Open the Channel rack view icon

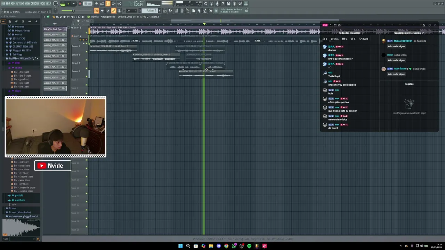[176, 11]
